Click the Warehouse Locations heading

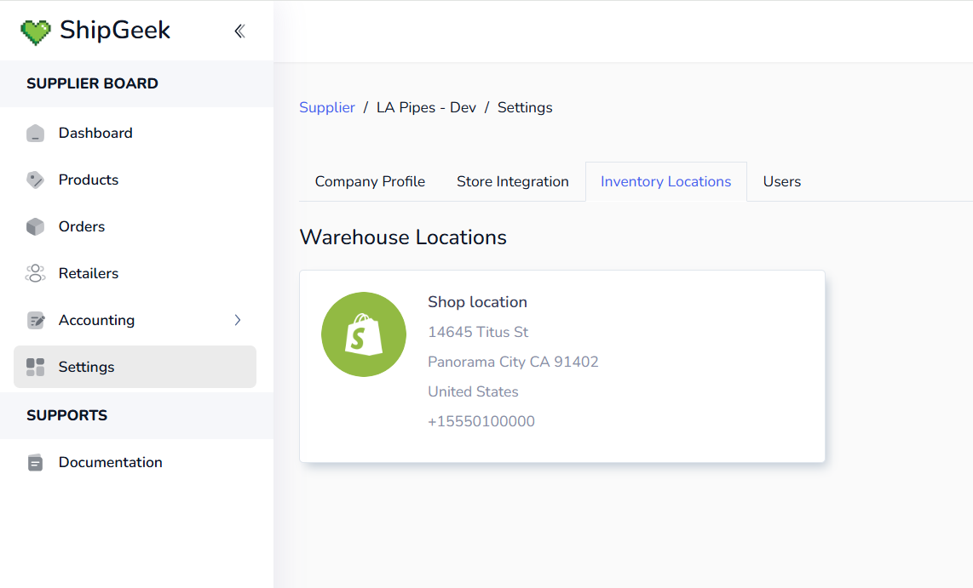coord(403,237)
